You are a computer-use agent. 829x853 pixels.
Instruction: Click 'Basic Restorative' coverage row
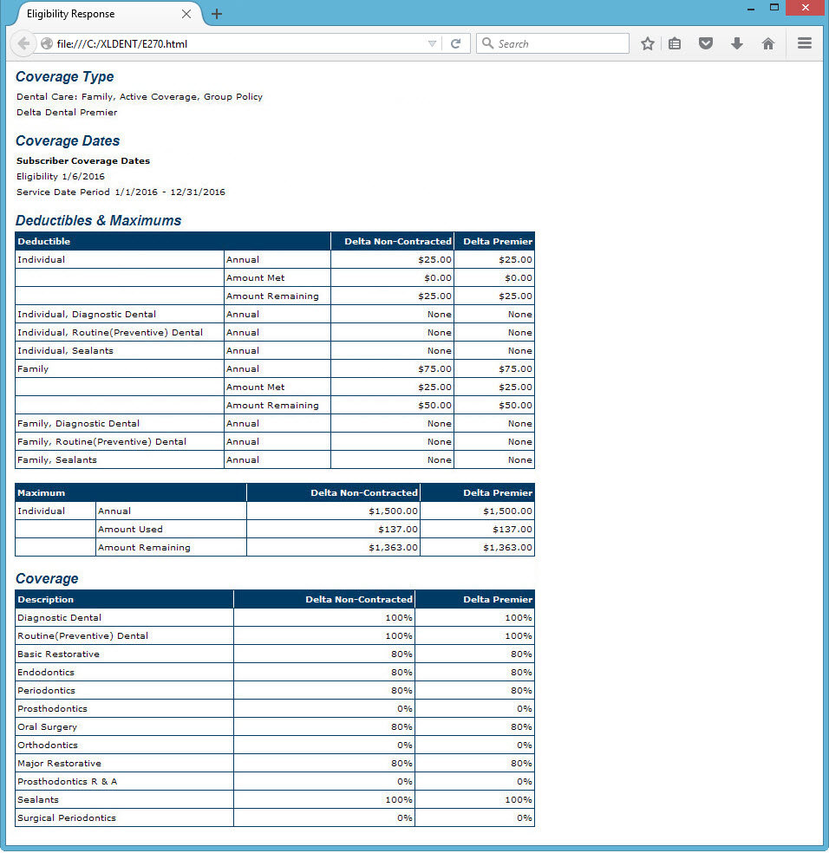(275, 654)
